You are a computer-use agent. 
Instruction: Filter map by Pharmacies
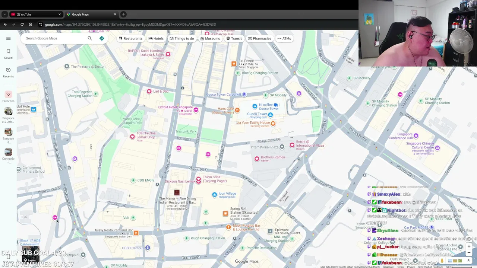[260, 38]
